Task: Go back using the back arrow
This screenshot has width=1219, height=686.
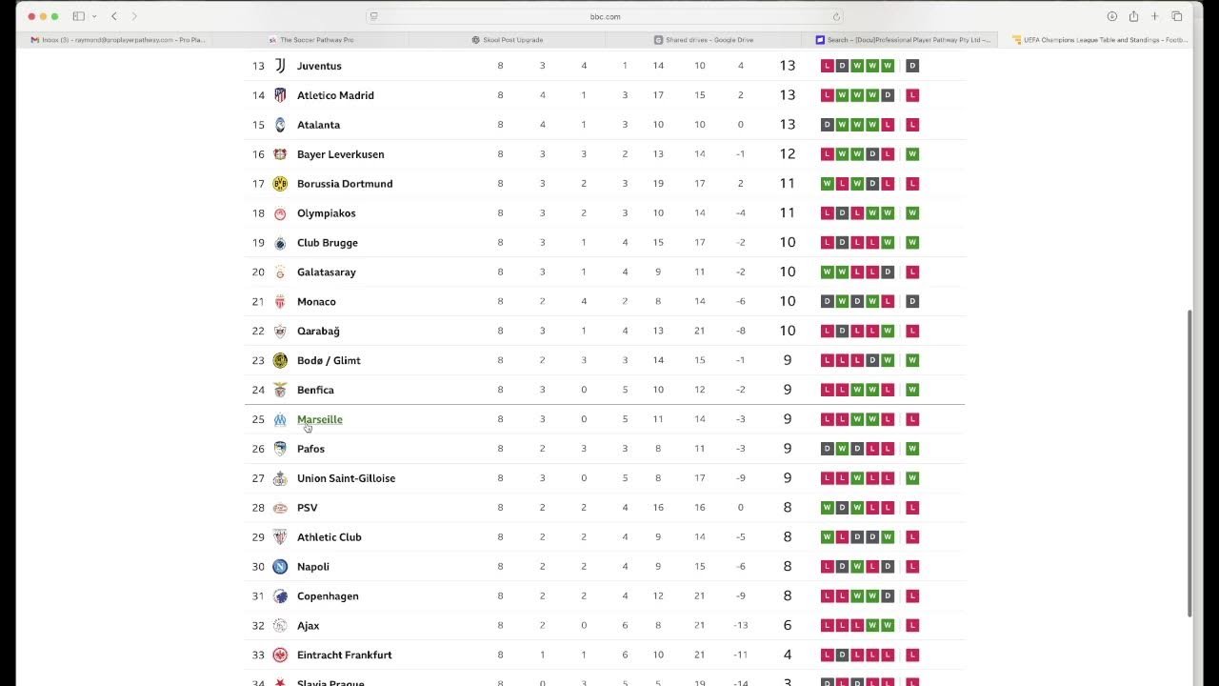Action: 114,16
